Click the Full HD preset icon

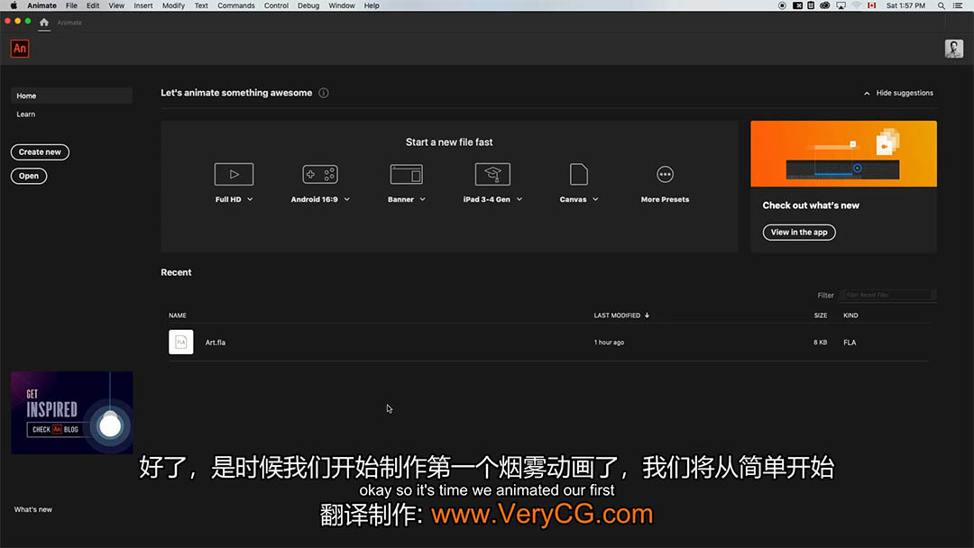coord(234,174)
